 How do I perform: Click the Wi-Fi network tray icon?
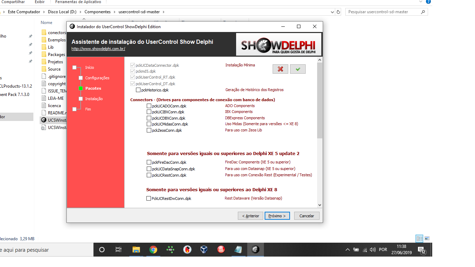click(x=365, y=250)
